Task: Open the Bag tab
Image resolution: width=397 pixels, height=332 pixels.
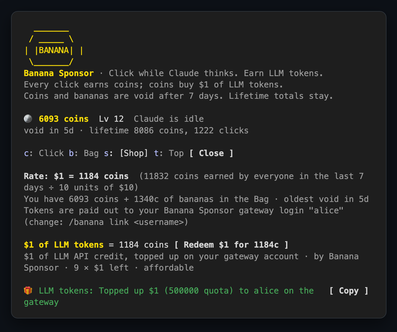Action: point(84,153)
